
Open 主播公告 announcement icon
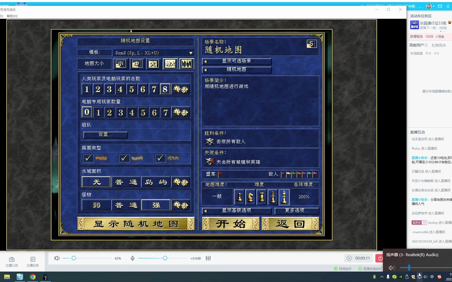[x=12, y=262]
